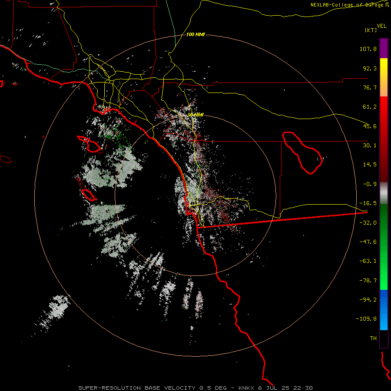Viewport: 391px width, 391px height.
Task: Click the VEL legend title
Action: pos(381,26)
